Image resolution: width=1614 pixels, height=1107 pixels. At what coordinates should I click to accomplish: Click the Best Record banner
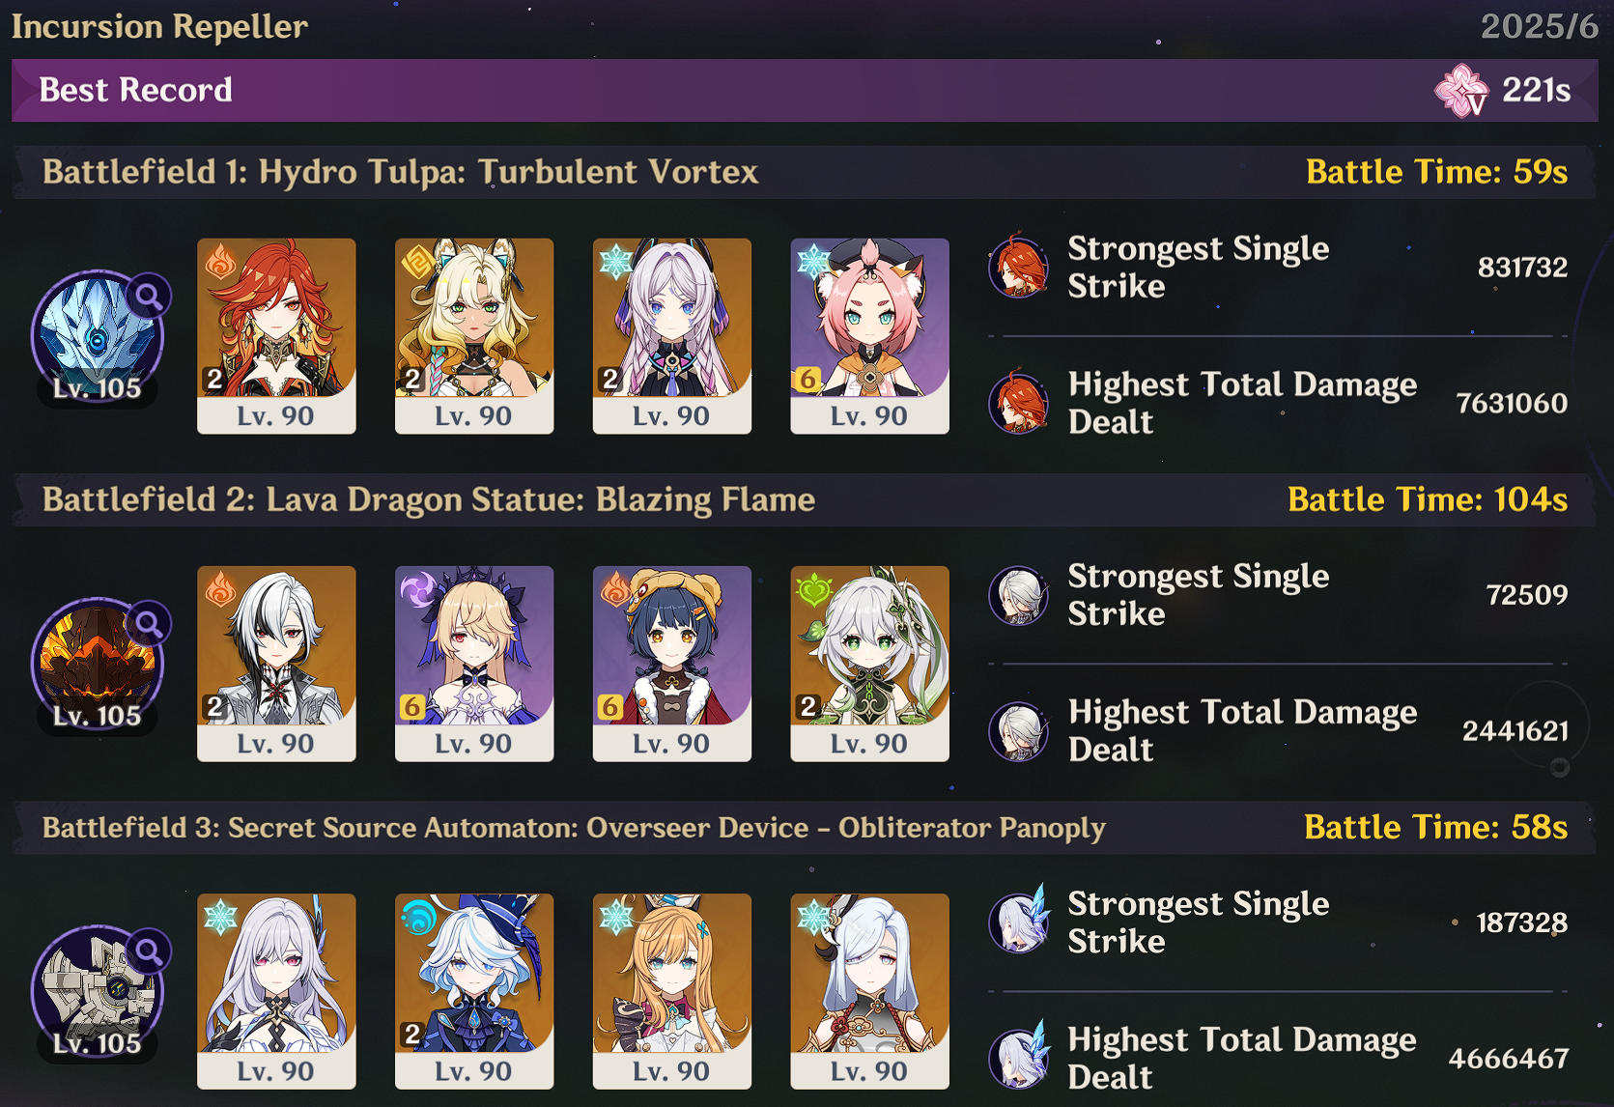[805, 90]
